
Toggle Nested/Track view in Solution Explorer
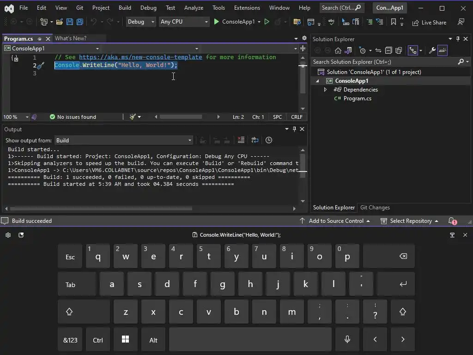(412, 50)
